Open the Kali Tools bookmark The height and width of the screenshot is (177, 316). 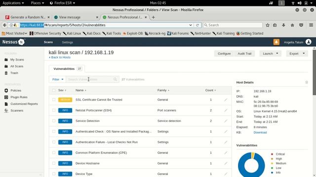(x=112, y=33)
